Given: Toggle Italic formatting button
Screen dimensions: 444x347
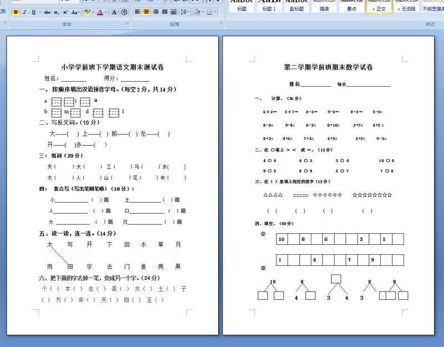Looking at the screenshot, I should pyautogui.click(x=24, y=12).
